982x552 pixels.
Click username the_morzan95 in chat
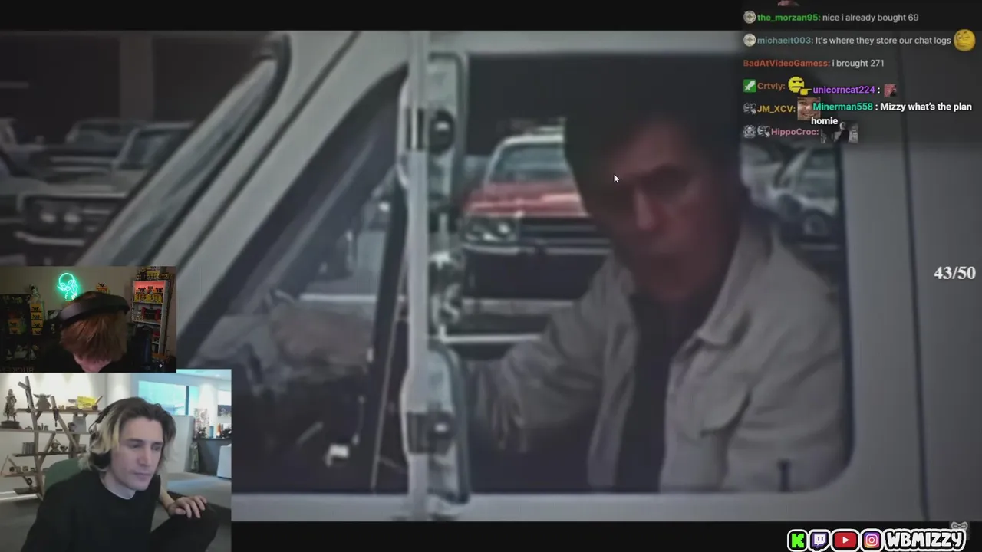click(787, 18)
